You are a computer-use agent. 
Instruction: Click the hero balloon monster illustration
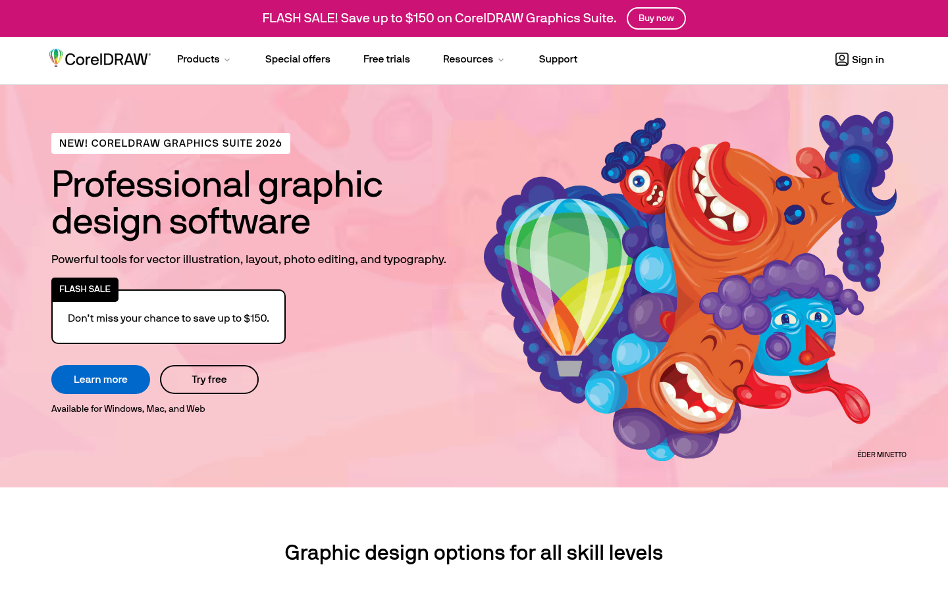coord(690,285)
